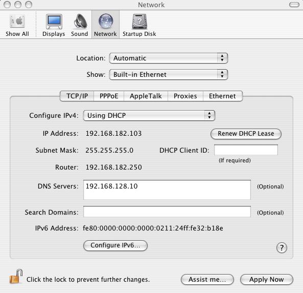Click Renew DHCP Lease button

coord(246,134)
